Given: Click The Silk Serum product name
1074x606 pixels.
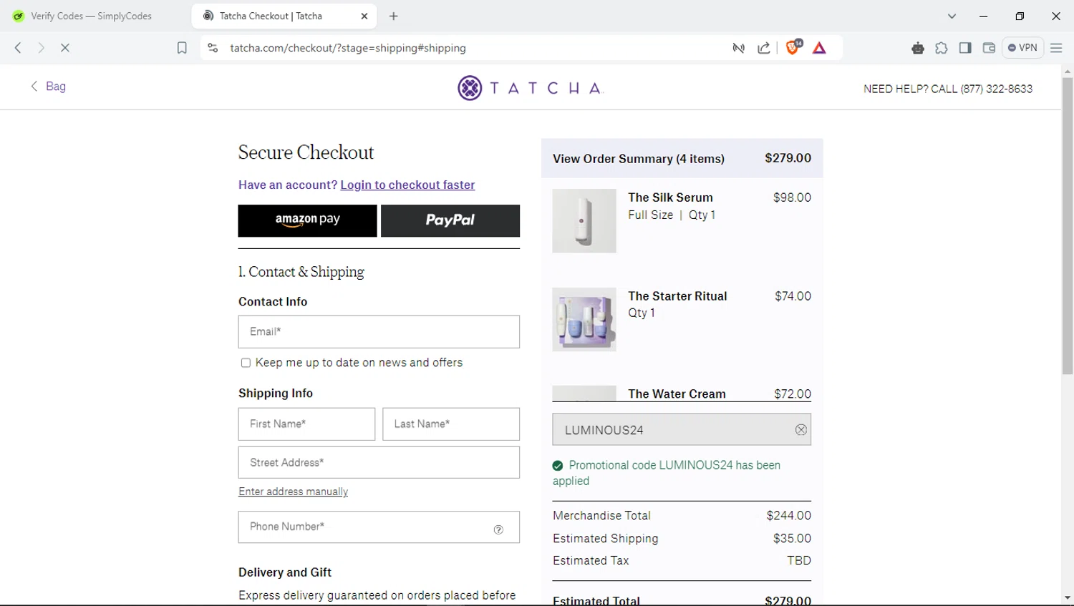Looking at the screenshot, I should pos(670,197).
